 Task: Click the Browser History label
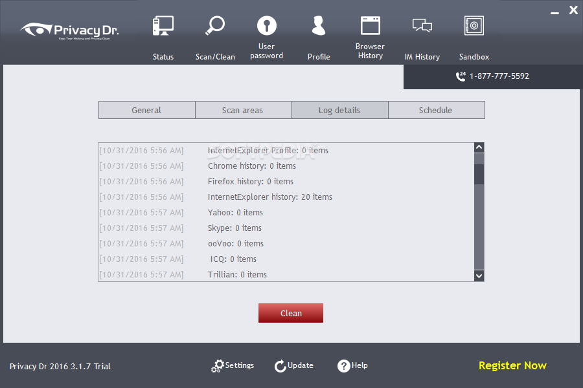pos(370,51)
